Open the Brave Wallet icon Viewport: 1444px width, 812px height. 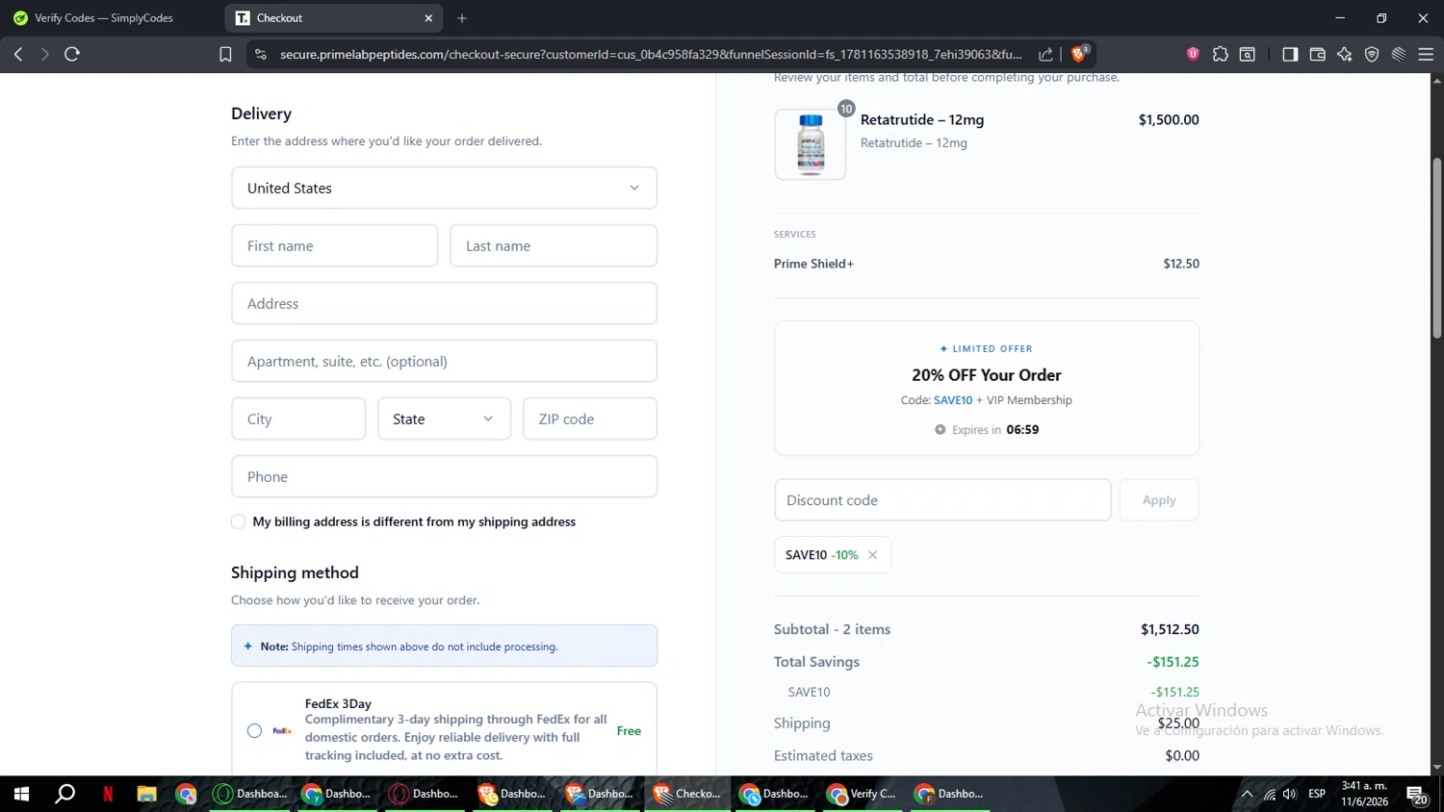click(1318, 54)
